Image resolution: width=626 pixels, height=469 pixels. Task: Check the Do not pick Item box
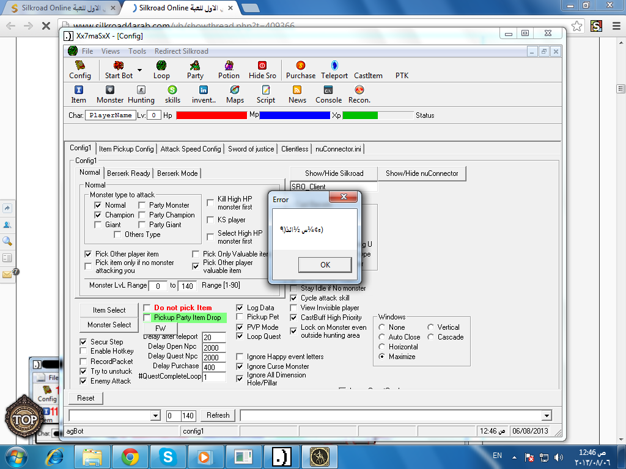coord(147,308)
